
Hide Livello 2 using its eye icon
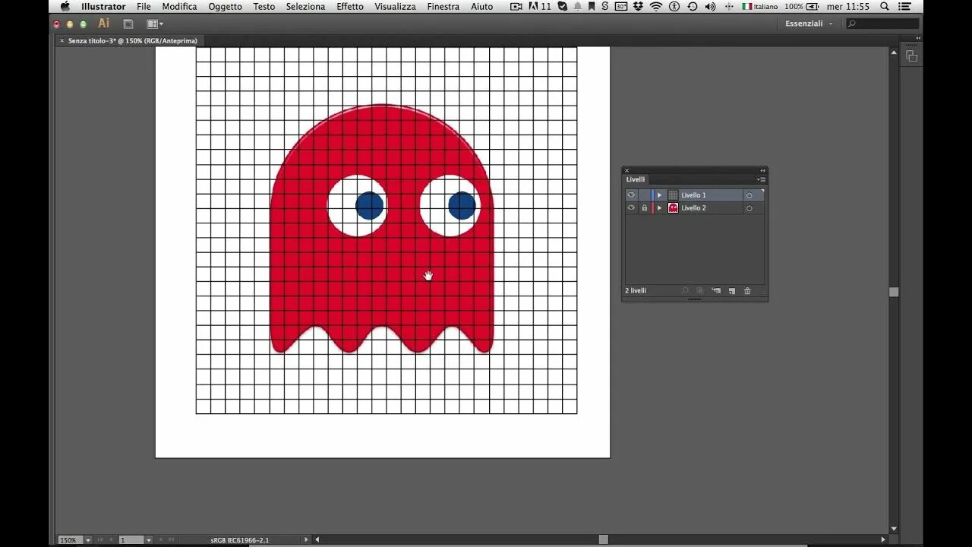coord(631,208)
